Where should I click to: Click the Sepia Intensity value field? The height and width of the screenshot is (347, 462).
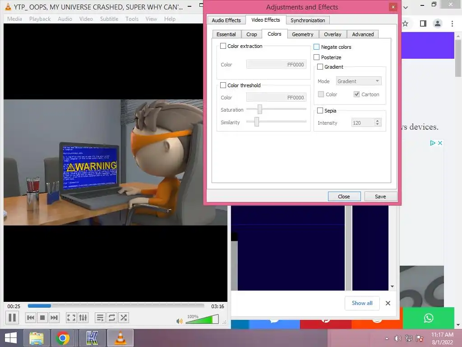click(363, 123)
